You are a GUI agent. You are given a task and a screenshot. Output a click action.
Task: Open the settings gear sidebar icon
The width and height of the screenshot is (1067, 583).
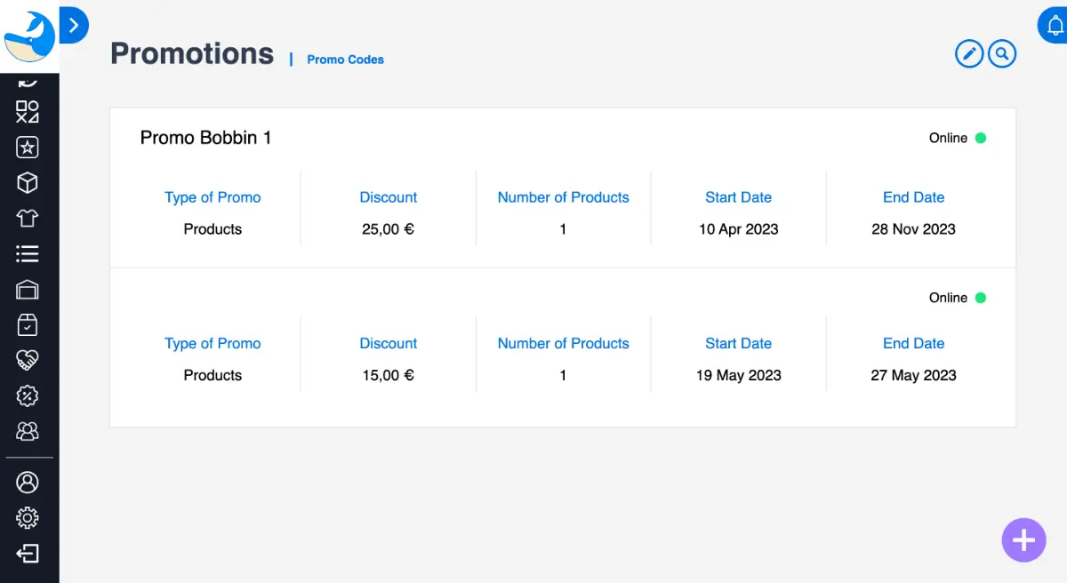(x=28, y=517)
